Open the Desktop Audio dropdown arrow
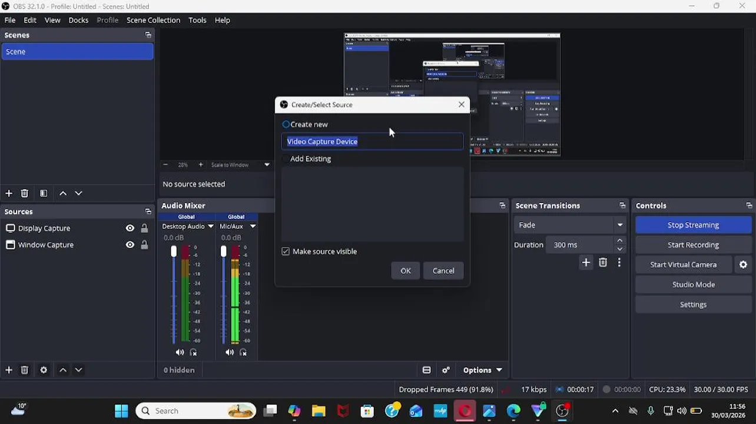Image resolution: width=756 pixels, height=424 pixels. point(210,226)
